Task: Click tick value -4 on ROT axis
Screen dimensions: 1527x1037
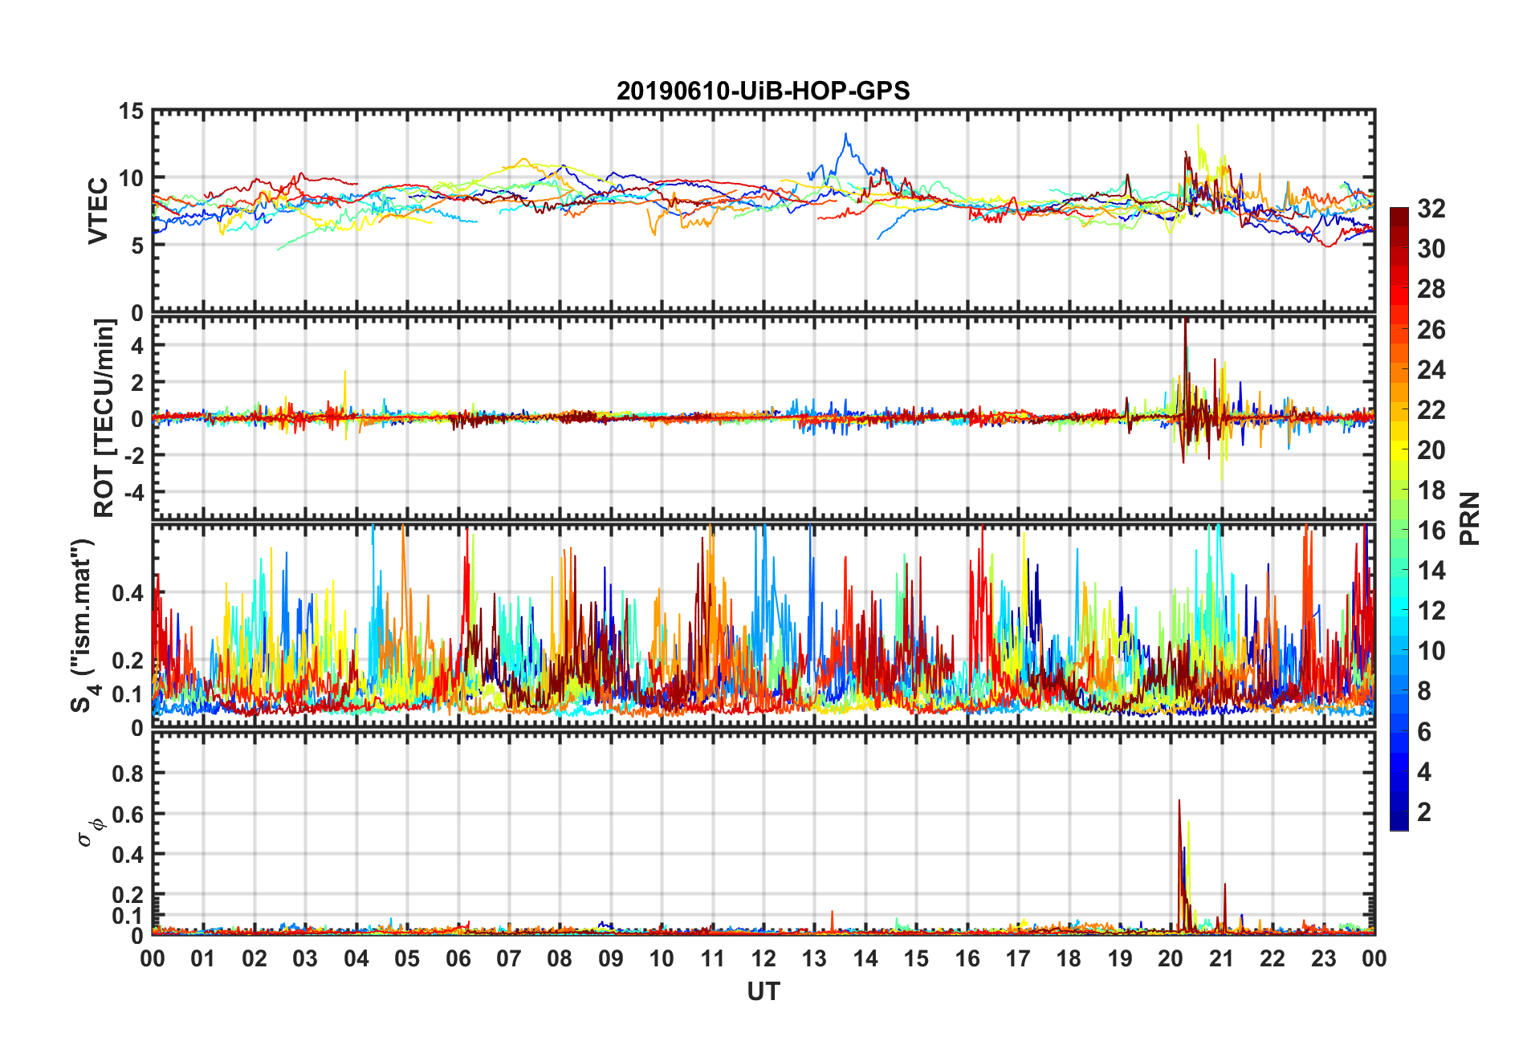Action: coord(136,491)
